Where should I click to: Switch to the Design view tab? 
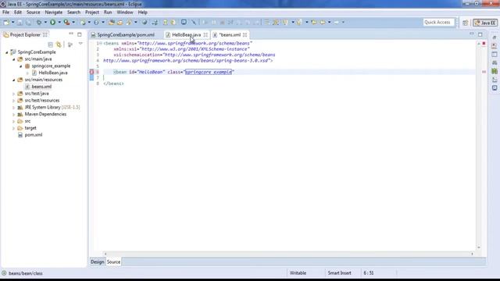[97, 262]
